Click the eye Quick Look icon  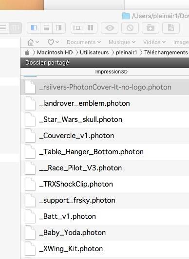click(110, 28)
